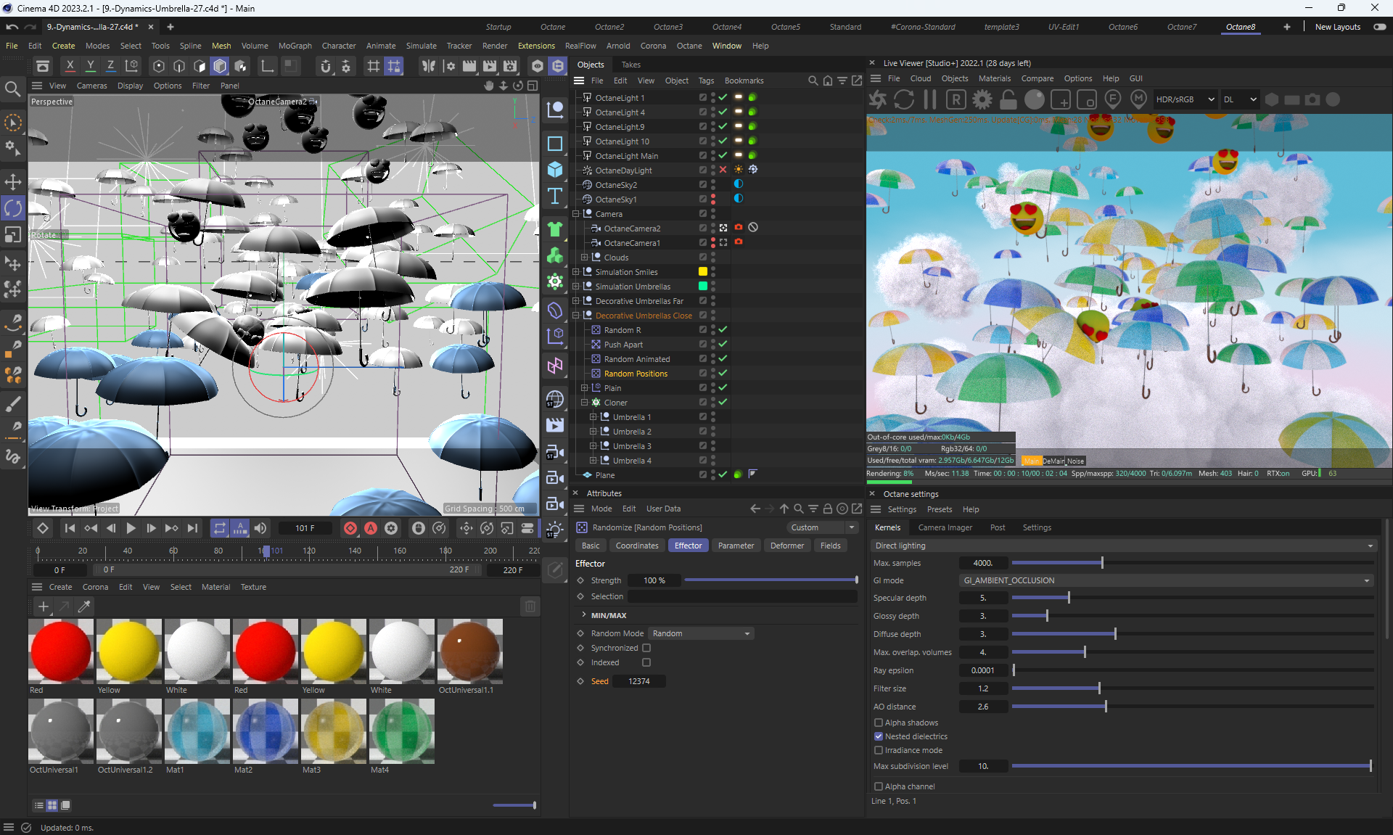This screenshot has width=1393, height=835.
Task: Open the Random Mode dropdown
Action: click(x=701, y=633)
